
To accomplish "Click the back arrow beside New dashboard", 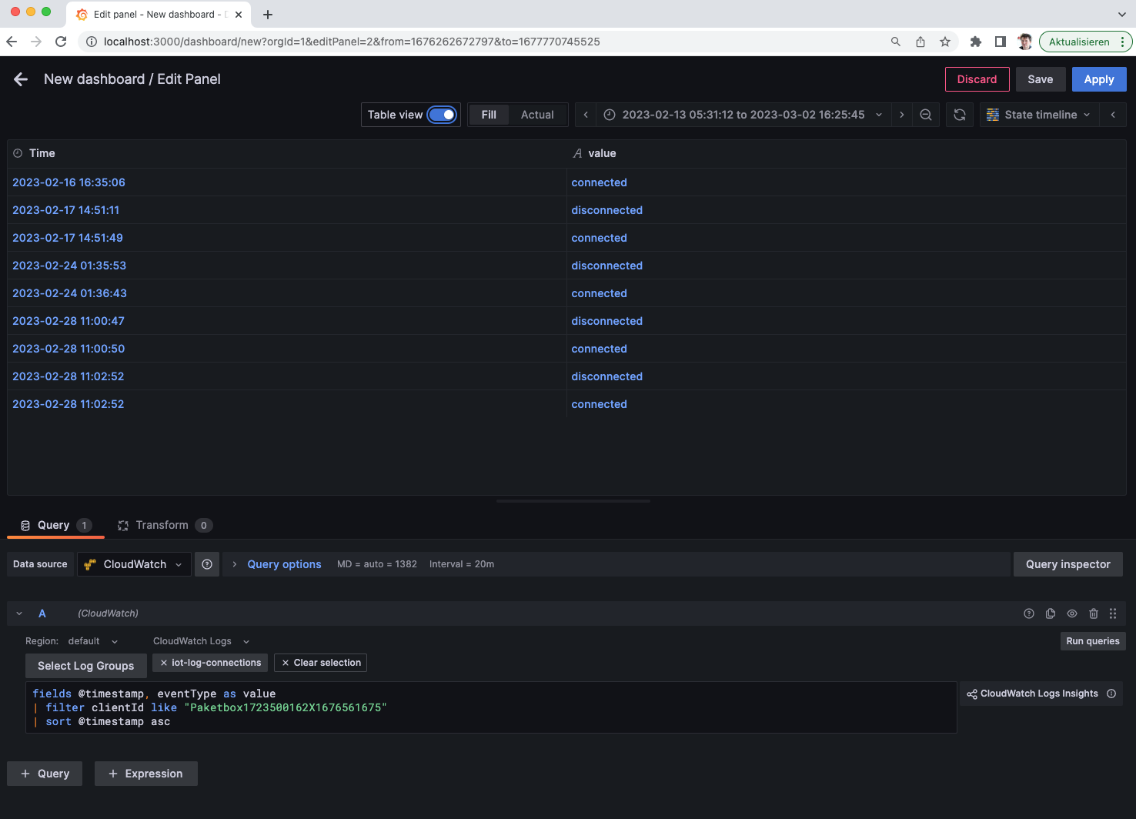I will [x=20, y=79].
